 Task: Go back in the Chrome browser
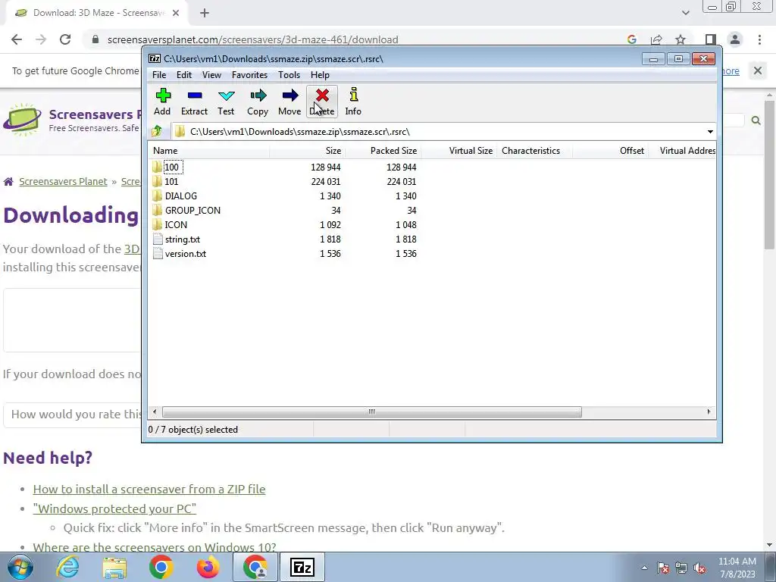17,39
